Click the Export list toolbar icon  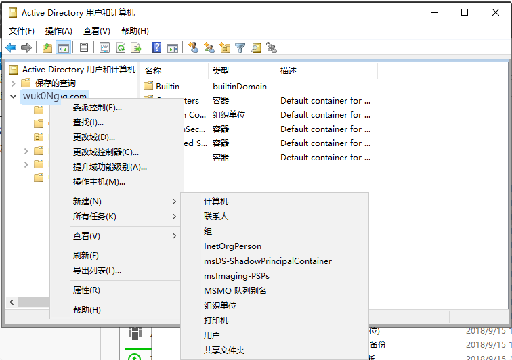pyautogui.click(x=136, y=48)
